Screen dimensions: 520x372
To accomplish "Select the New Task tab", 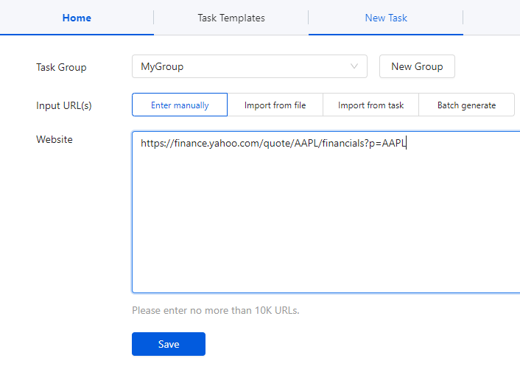I will (x=386, y=18).
